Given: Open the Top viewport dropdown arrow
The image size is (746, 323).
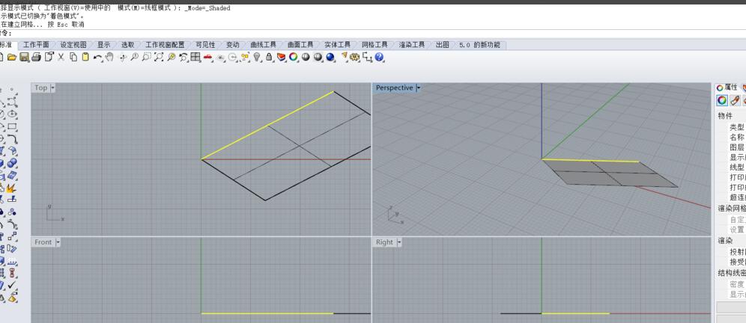Looking at the screenshot, I should click(x=52, y=87).
